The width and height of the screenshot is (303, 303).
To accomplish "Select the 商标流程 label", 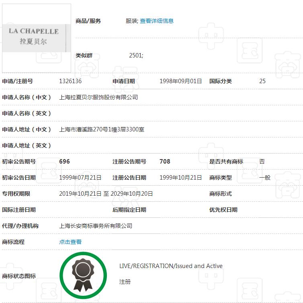I will [x=13, y=242].
